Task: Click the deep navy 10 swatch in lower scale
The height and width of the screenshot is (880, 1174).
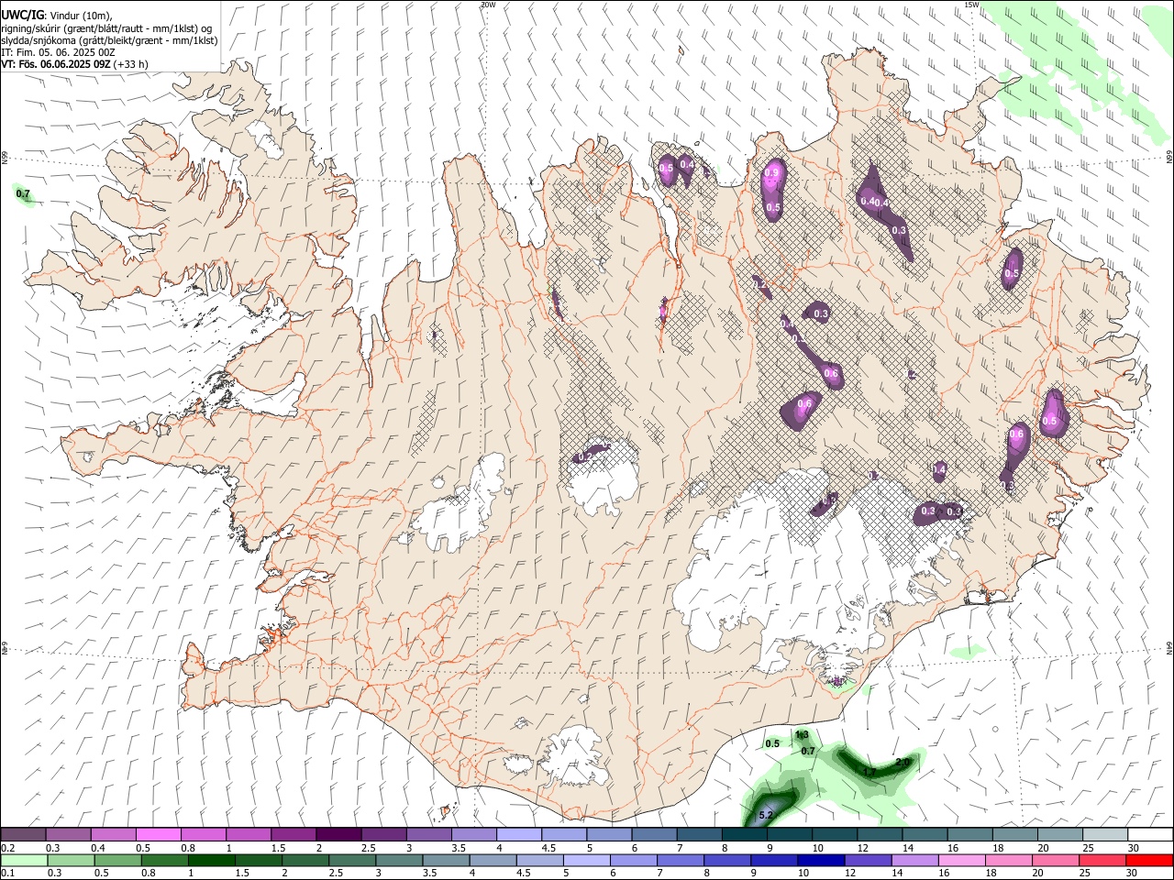Action: [820, 861]
